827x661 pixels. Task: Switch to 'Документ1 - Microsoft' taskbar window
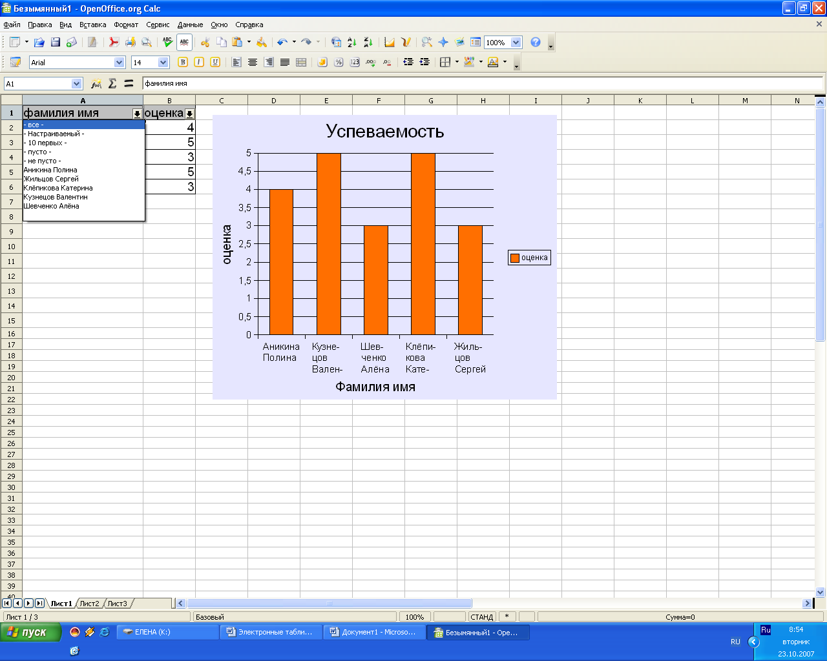point(374,633)
